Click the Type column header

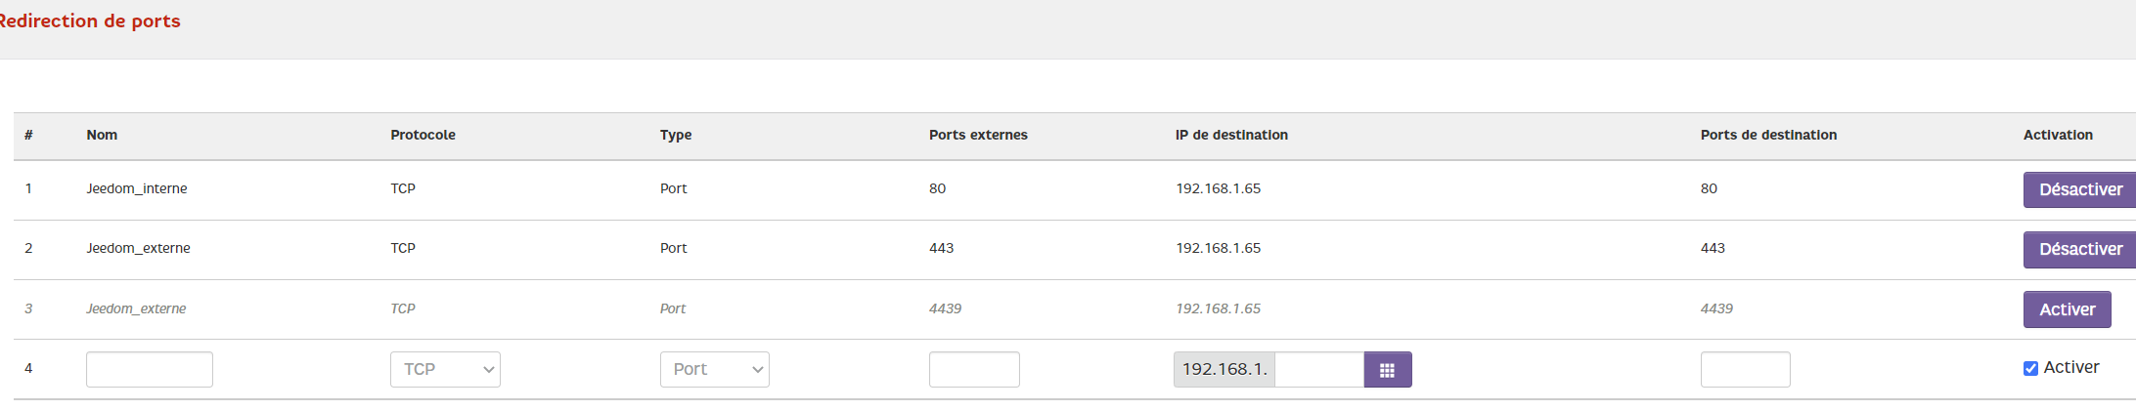(676, 135)
